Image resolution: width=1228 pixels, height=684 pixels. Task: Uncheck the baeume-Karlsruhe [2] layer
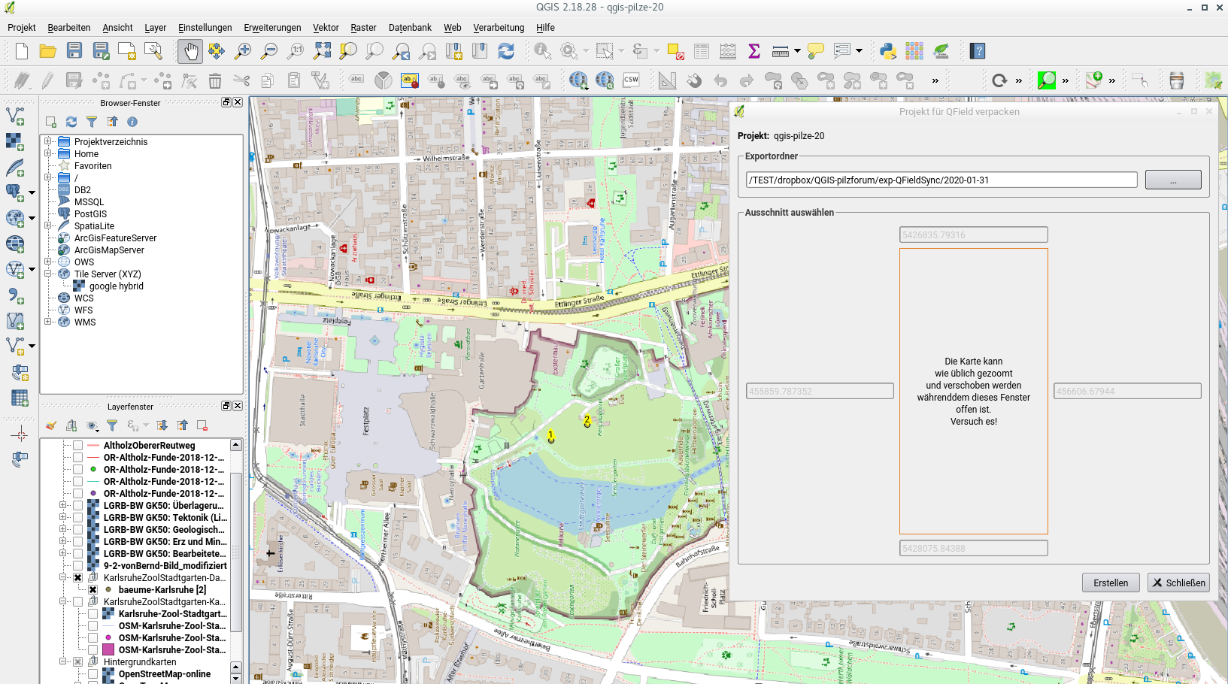(x=93, y=590)
